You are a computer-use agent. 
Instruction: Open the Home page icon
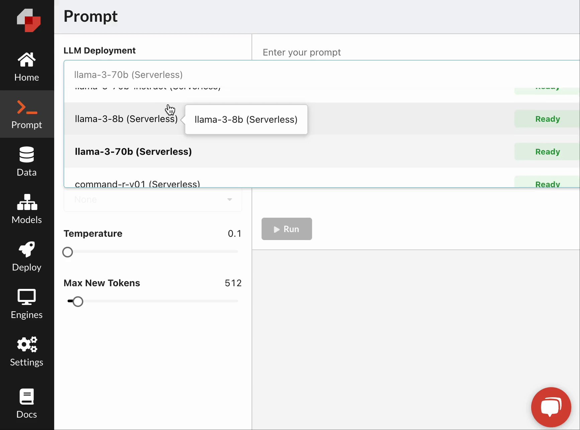(x=27, y=60)
